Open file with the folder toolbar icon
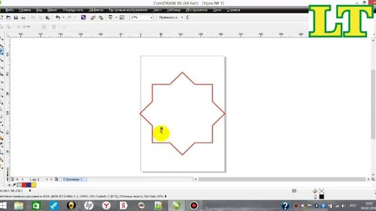This screenshot has height=211, width=376. click(8, 18)
